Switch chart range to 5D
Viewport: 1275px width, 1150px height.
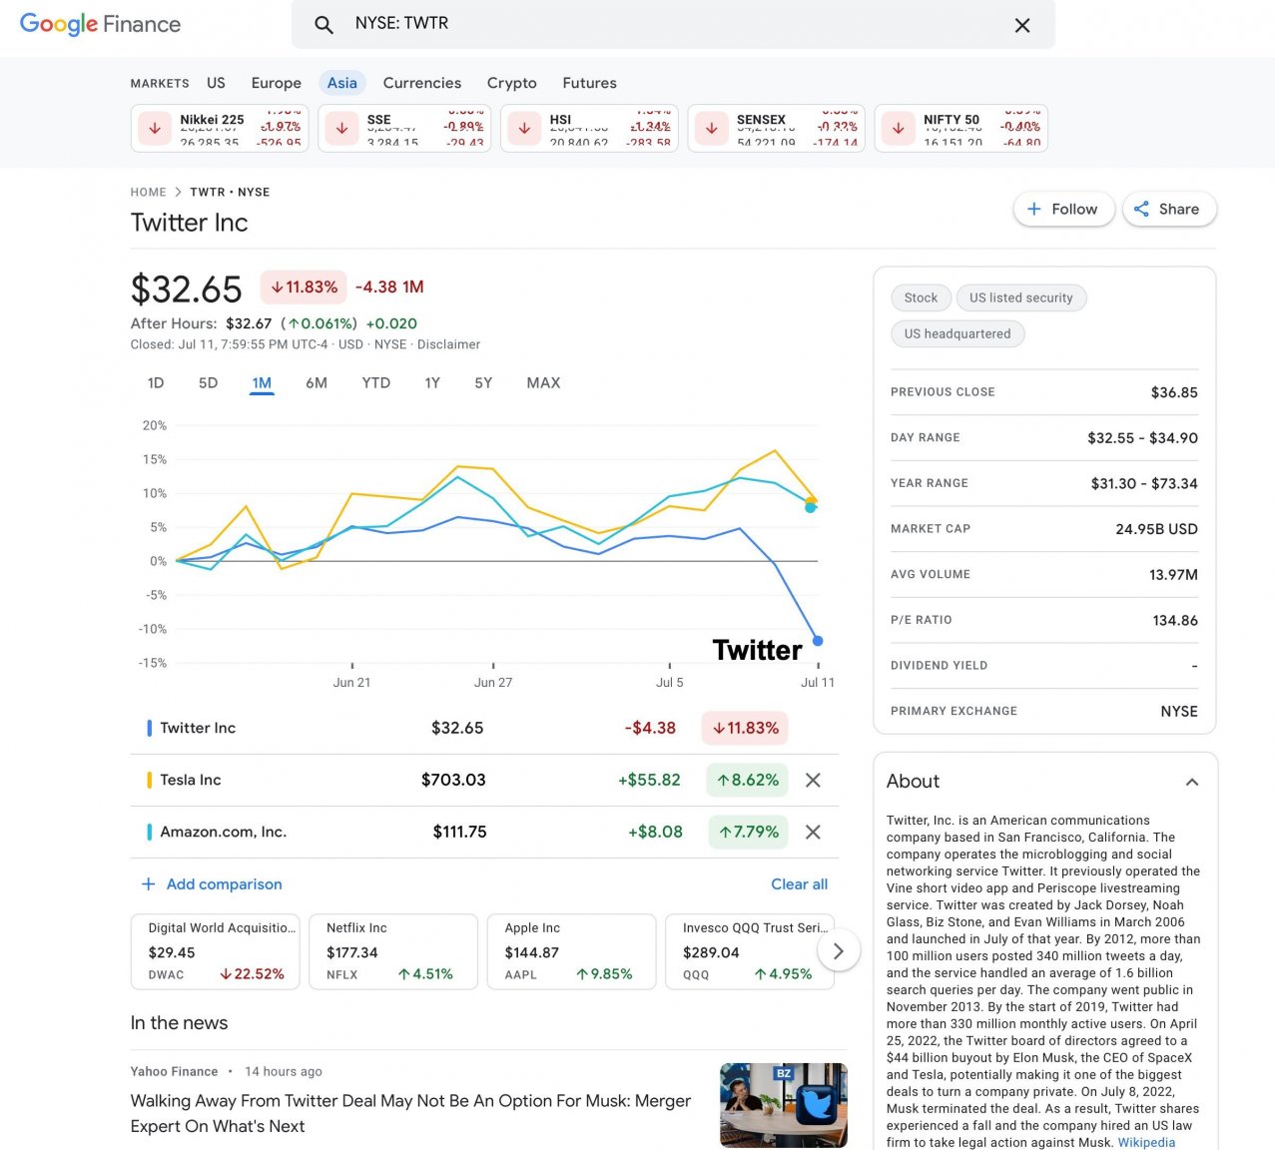pyautogui.click(x=208, y=382)
